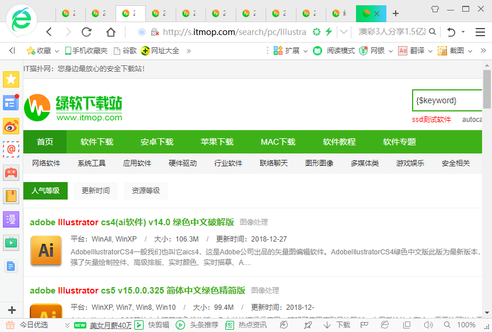The width and height of the screenshot is (492, 332).
Task: Open the orange book sidebar icon
Action: [x=11, y=196]
